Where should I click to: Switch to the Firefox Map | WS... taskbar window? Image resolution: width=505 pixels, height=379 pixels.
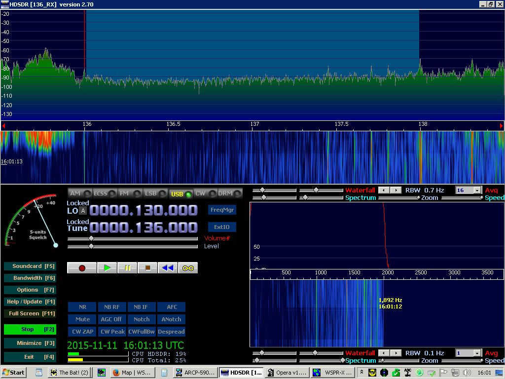132,373
